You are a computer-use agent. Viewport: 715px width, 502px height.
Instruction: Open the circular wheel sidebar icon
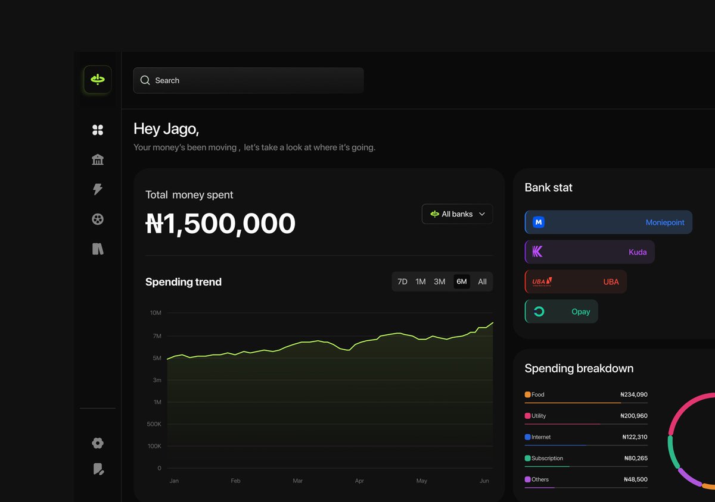pos(98,219)
